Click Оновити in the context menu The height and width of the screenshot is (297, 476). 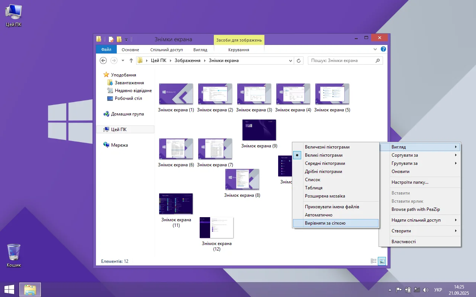[x=401, y=172]
